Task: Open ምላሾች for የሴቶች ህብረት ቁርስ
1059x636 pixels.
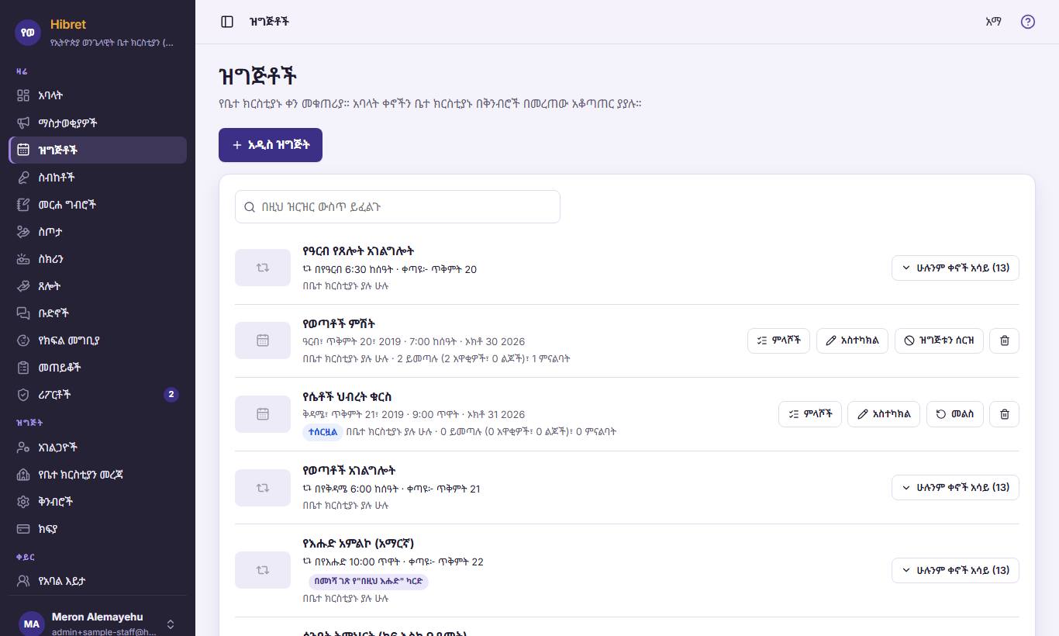Action: (810, 414)
